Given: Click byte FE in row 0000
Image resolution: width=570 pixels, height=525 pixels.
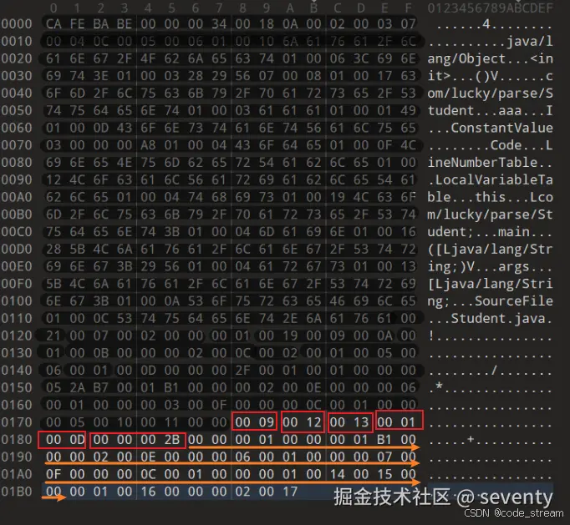Looking at the screenshot, I should point(77,24).
